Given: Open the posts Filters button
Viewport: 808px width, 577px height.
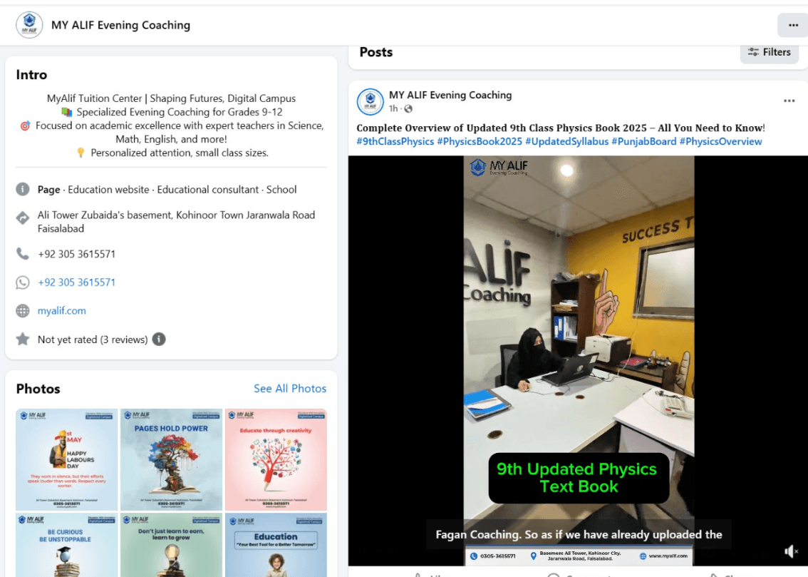Looking at the screenshot, I should (770, 52).
